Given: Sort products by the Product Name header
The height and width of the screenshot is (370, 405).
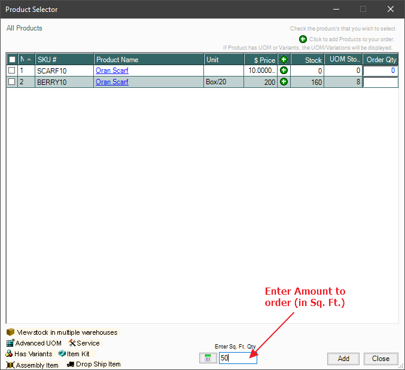Looking at the screenshot, I should click(148, 60).
